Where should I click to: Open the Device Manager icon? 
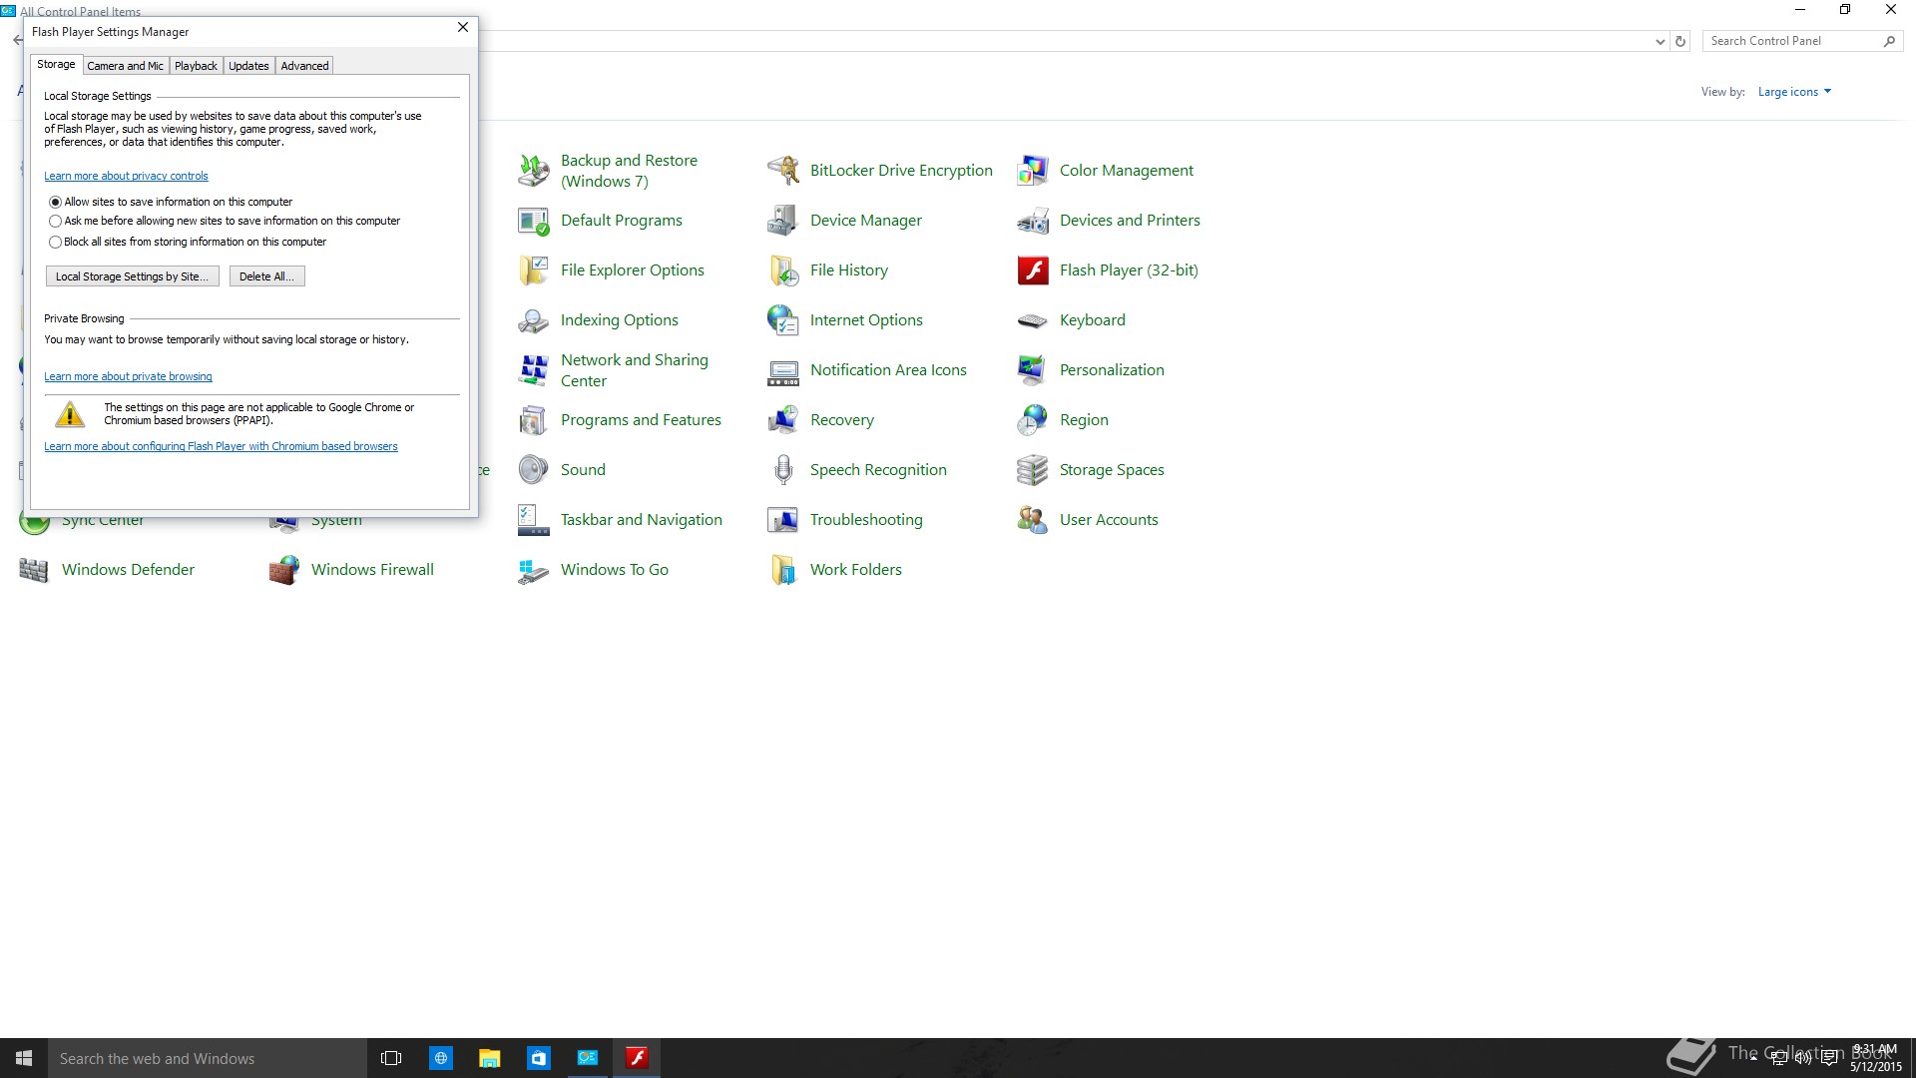pos(782,221)
